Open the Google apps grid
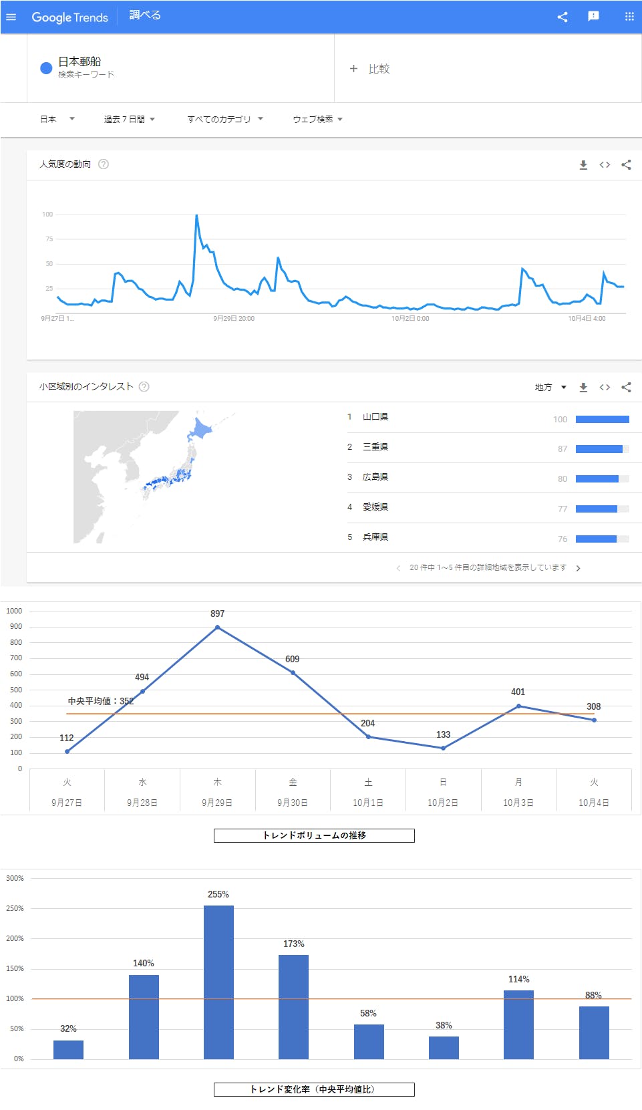The height and width of the screenshot is (1110, 642). (629, 17)
